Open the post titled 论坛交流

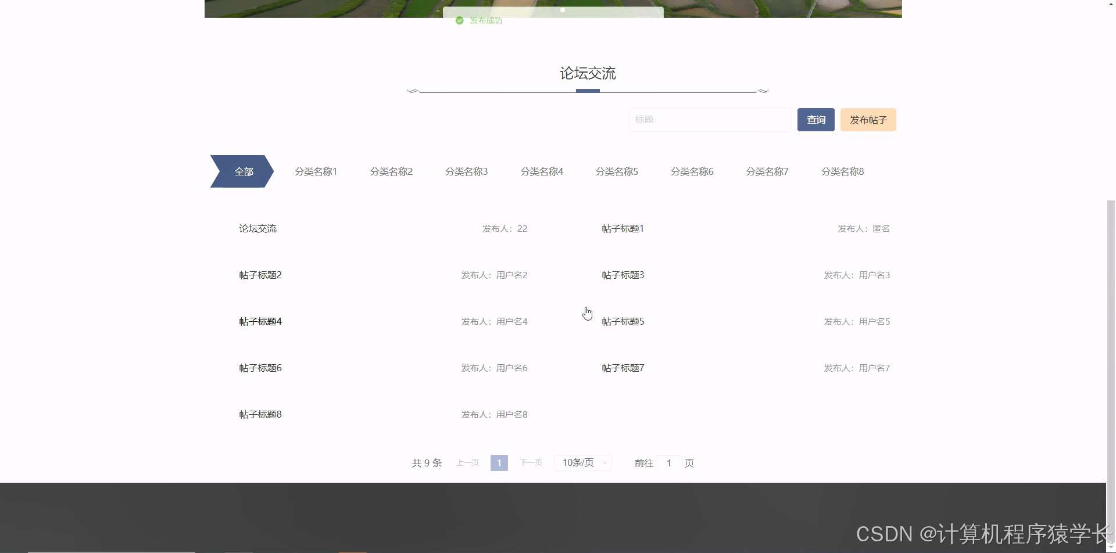(257, 229)
